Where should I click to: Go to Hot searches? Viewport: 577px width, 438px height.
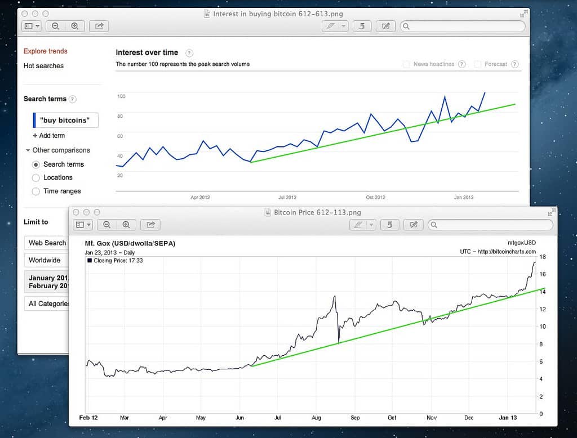tap(43, 66)
